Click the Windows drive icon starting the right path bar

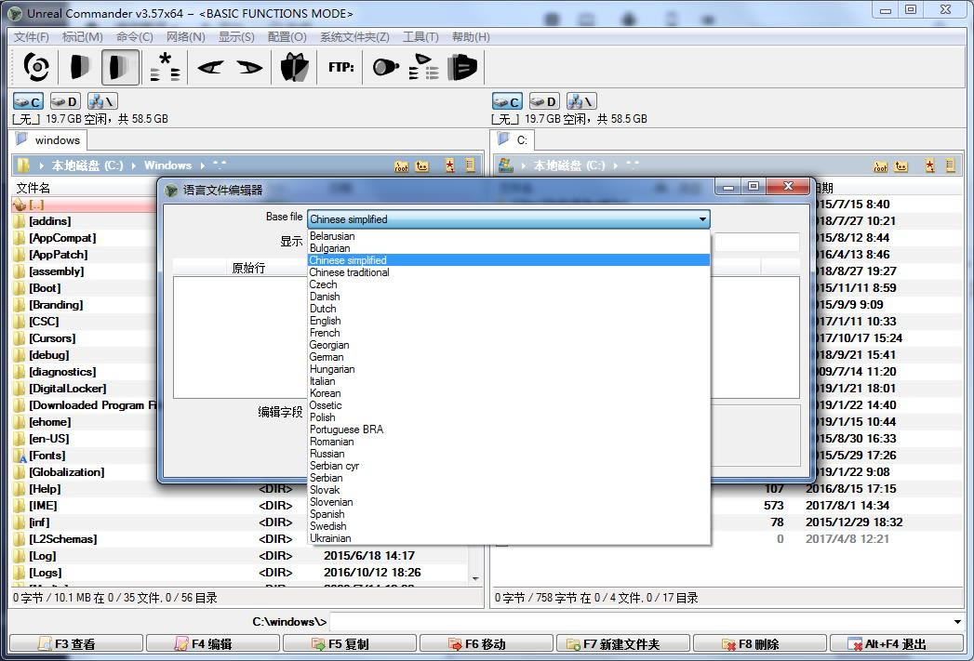click(x=506, y=165)
